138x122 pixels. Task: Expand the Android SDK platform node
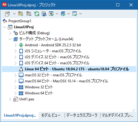click(x=15, y=45)
